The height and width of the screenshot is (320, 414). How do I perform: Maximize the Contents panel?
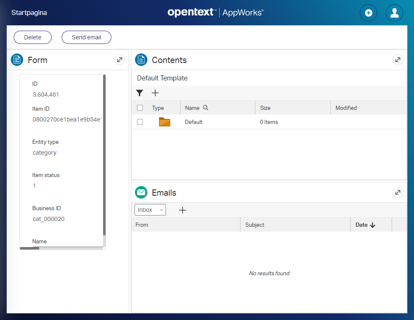(x=397, y=60)
